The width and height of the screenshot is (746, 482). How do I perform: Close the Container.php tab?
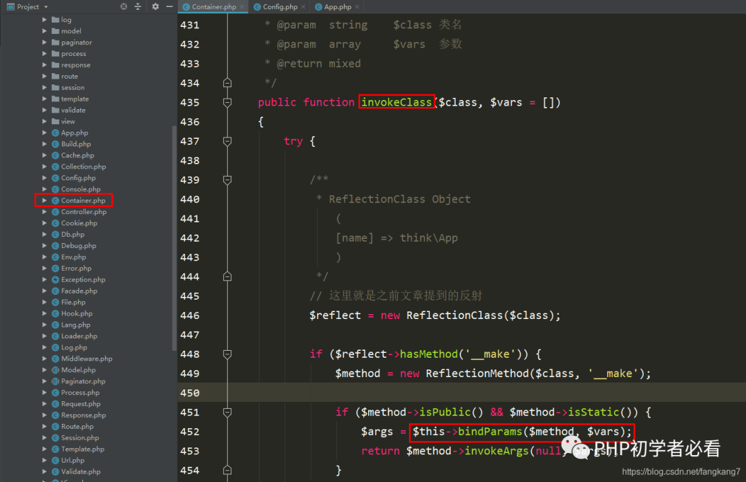click(242, 7)
